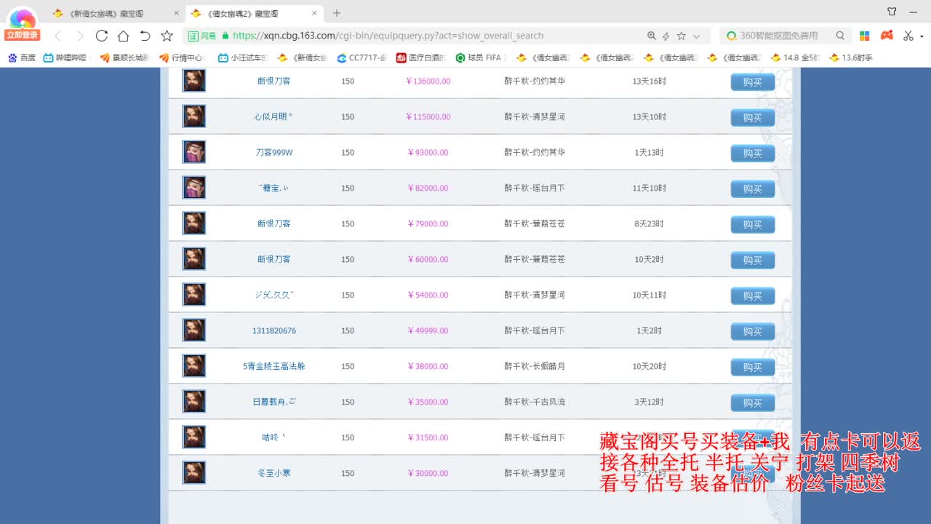Click the page zoom magnifier icon

[652, 35]
